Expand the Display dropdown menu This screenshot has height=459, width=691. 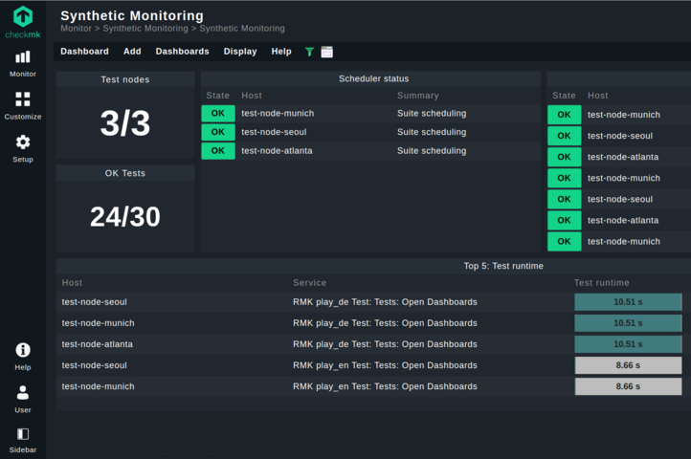pos(240,52)
